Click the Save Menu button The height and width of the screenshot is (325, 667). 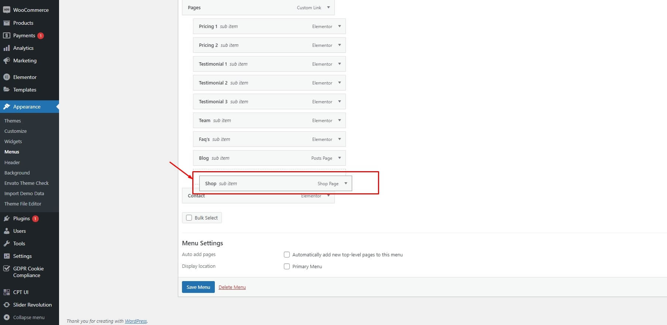[x=198, y=287]
